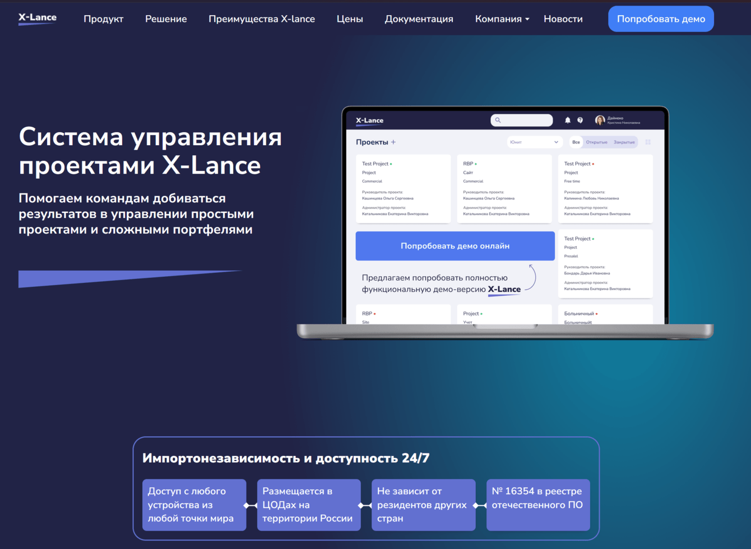Open the Test Project Free time card
Screen dimensions: 751x549
pyautogui.click(x=606, y=189)
